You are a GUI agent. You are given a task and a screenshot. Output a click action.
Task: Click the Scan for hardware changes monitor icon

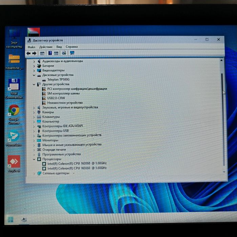click(x=72, y=53)
